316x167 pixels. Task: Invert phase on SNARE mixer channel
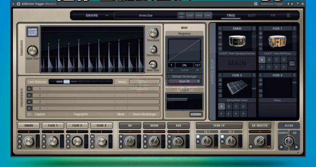click(x=20, y=147)
